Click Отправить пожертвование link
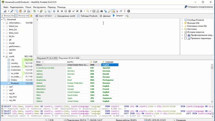The height and width of the screenshot is (121, 215). pos(200,7)
